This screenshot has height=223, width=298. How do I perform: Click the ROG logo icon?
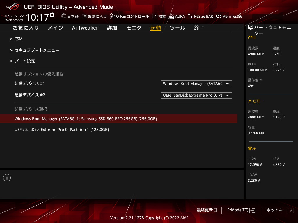[x=13, y=6]
